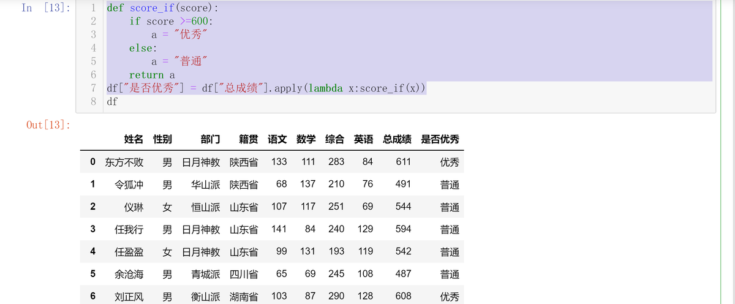Click the code line a = "普通"
The image size is (735, 304).
179,61
